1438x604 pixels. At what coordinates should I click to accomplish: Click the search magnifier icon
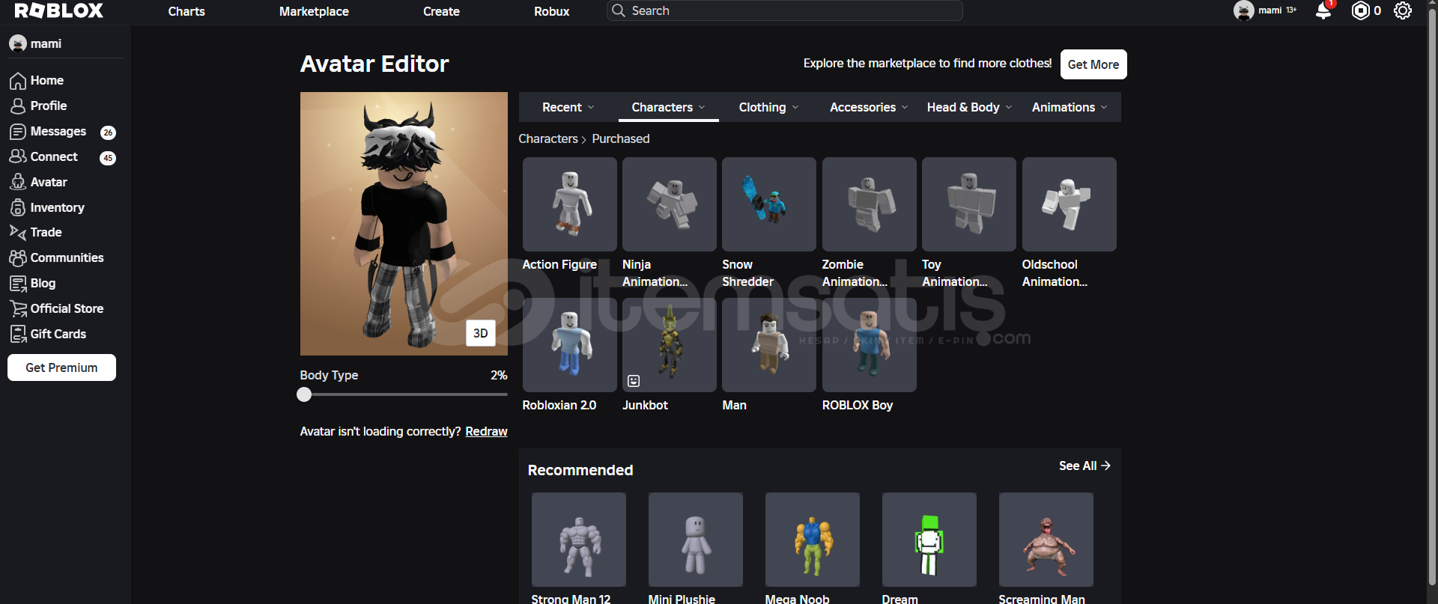[619, 10]
